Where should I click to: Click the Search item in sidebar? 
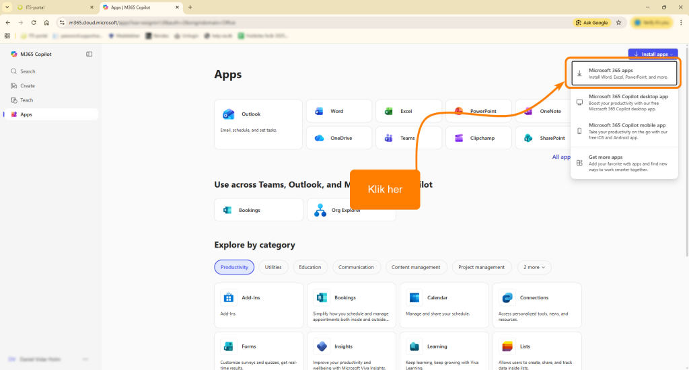(28, 71)
